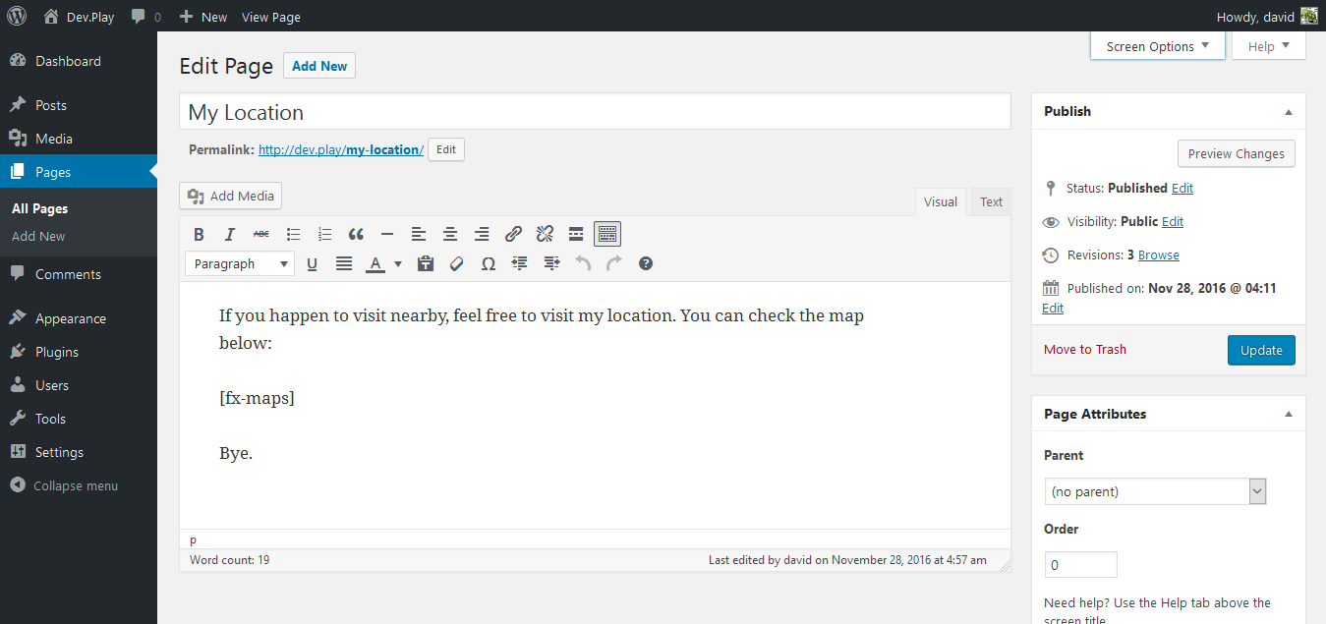Apply Underline formatting
Image resolution: width=1326 pixels, height=624 pixels.
[313, 263]
